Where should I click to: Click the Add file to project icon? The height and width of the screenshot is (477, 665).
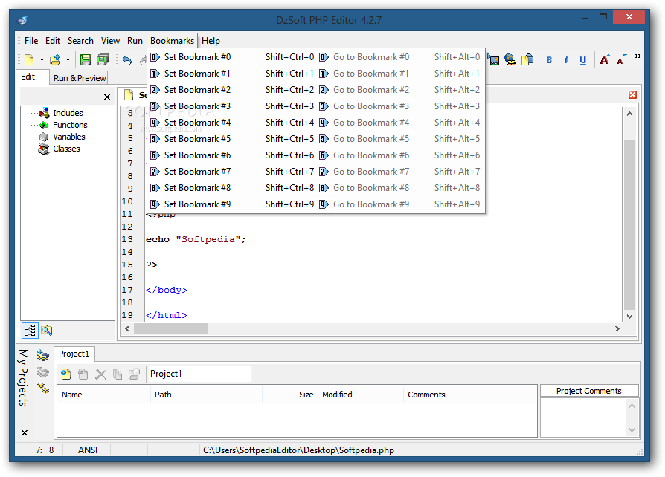tap(65, 374)
